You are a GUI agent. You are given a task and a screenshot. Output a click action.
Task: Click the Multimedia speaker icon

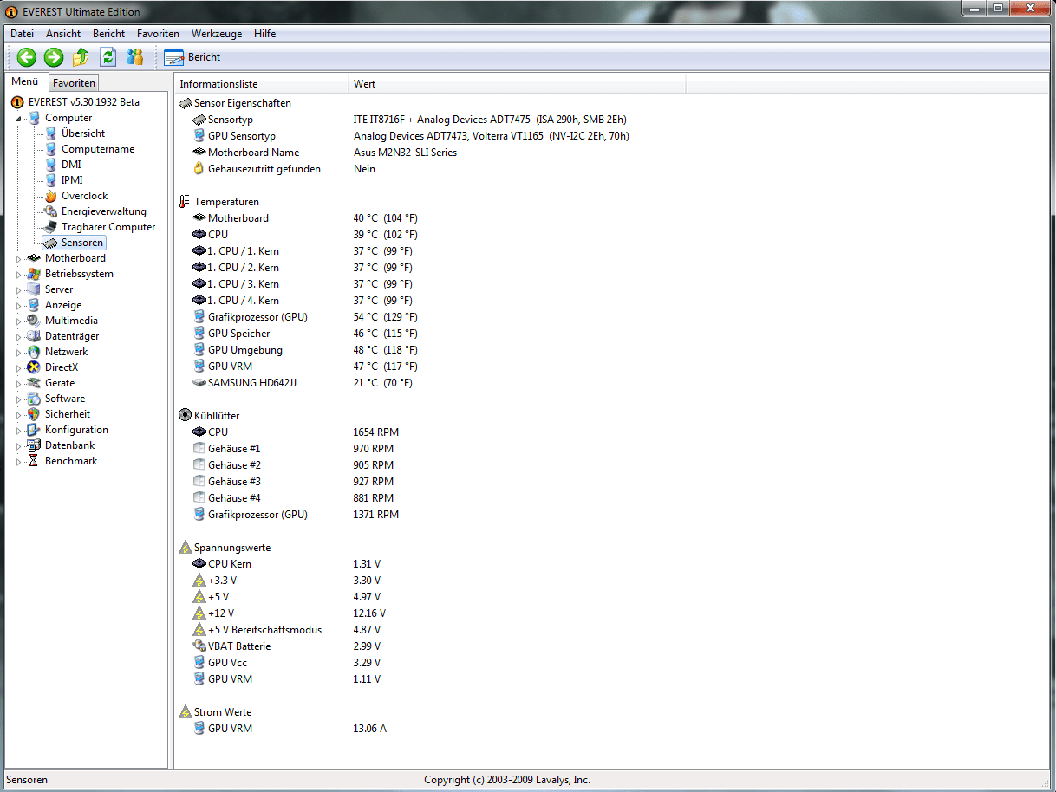point(34,321)
